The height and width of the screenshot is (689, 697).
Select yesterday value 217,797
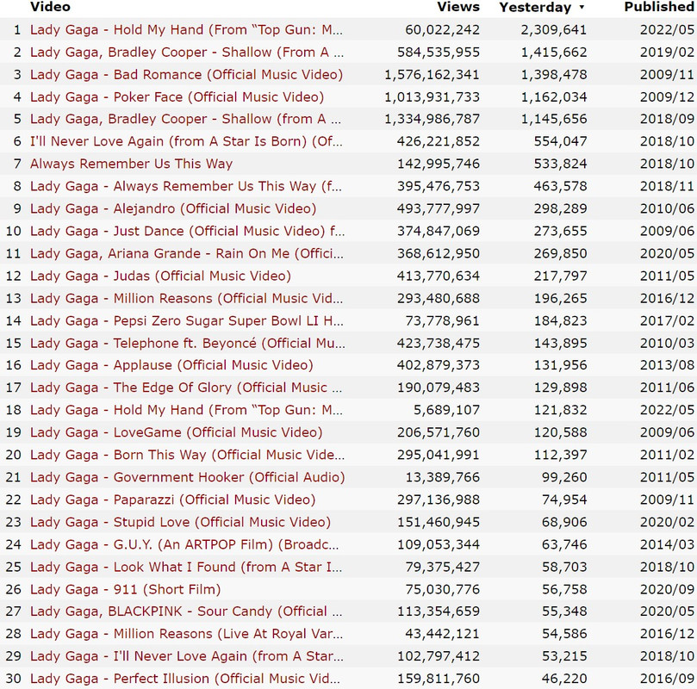point(561,276)
